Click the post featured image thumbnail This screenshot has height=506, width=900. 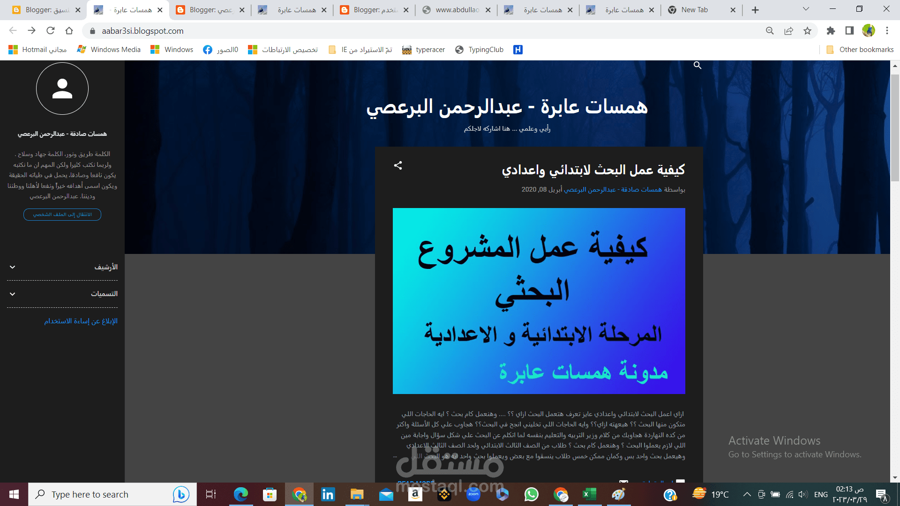pyautogui.click(x=539, y=301)
